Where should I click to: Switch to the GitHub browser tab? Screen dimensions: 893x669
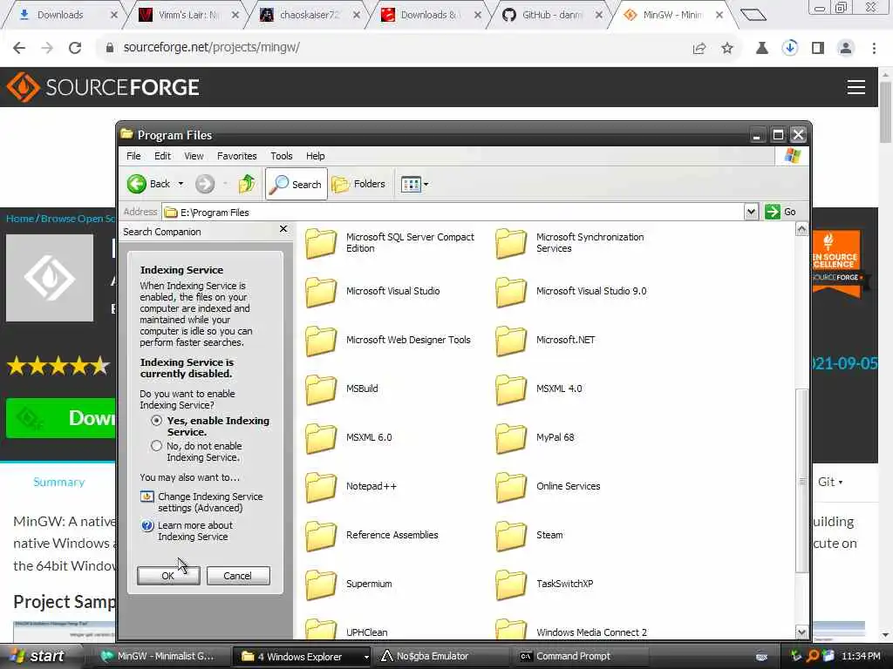[551, 15]
